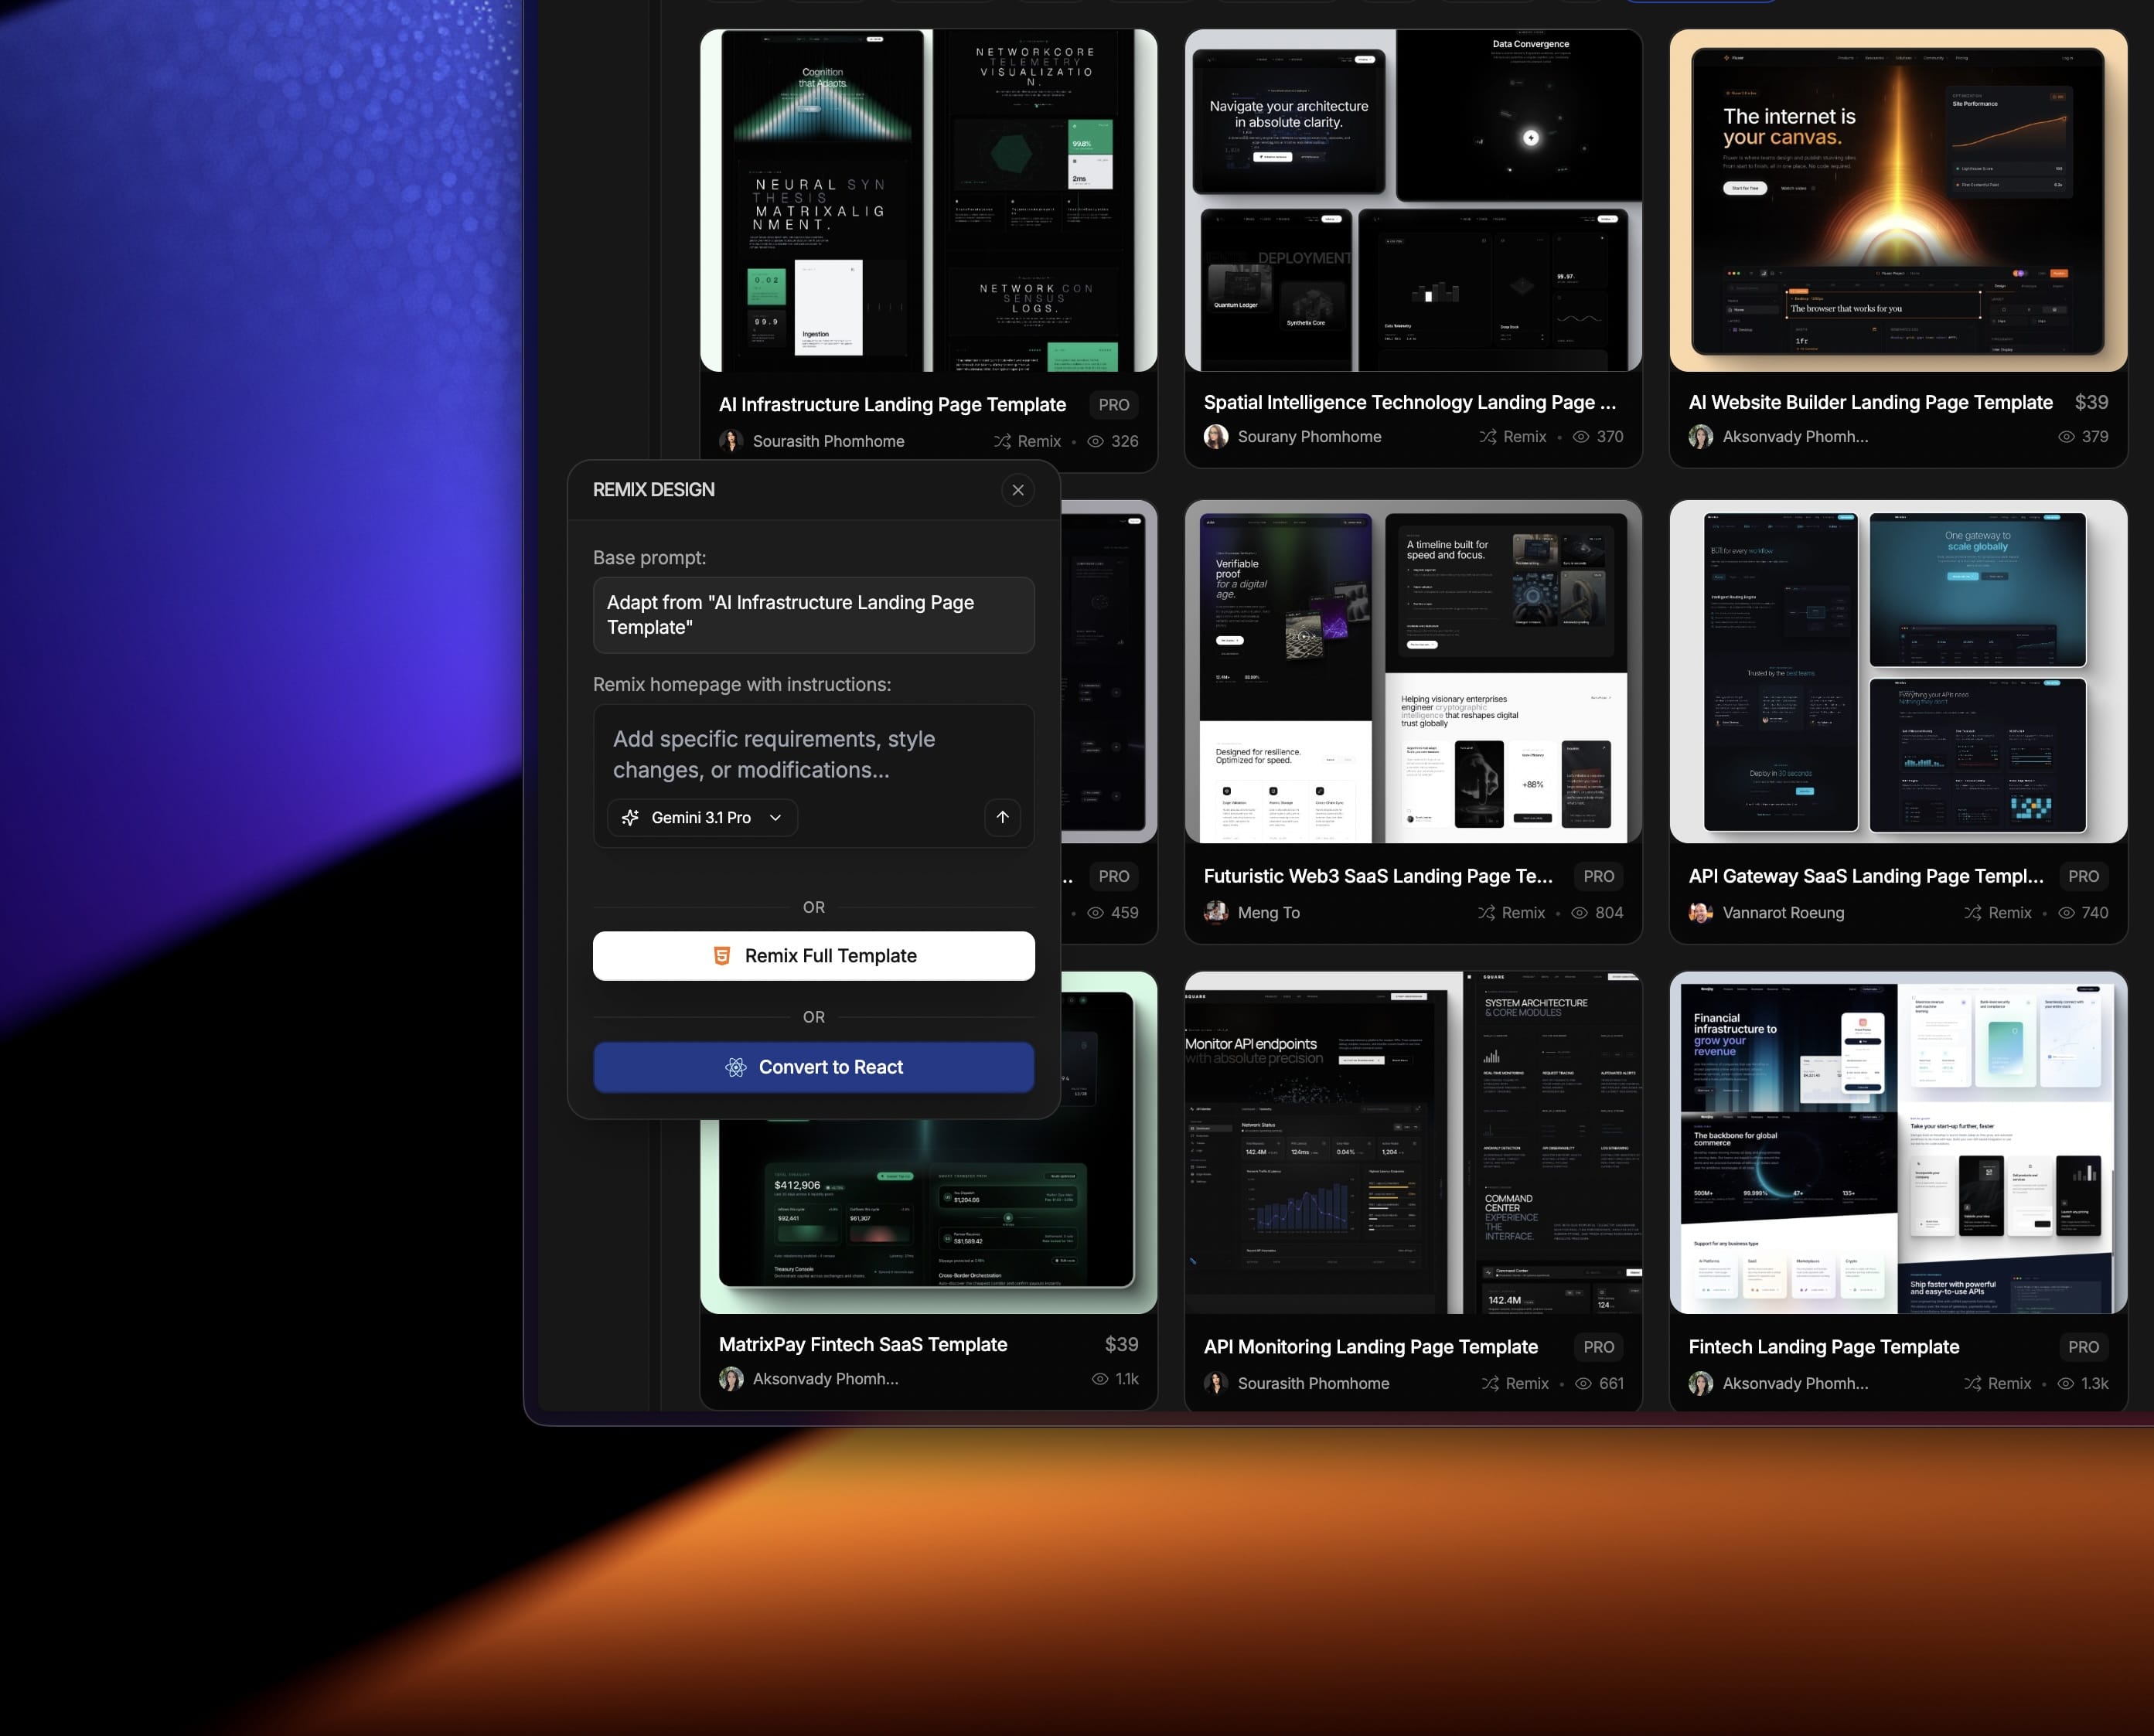
Task: Select the base prompt field in remix dialog
Action: (813, 615)
